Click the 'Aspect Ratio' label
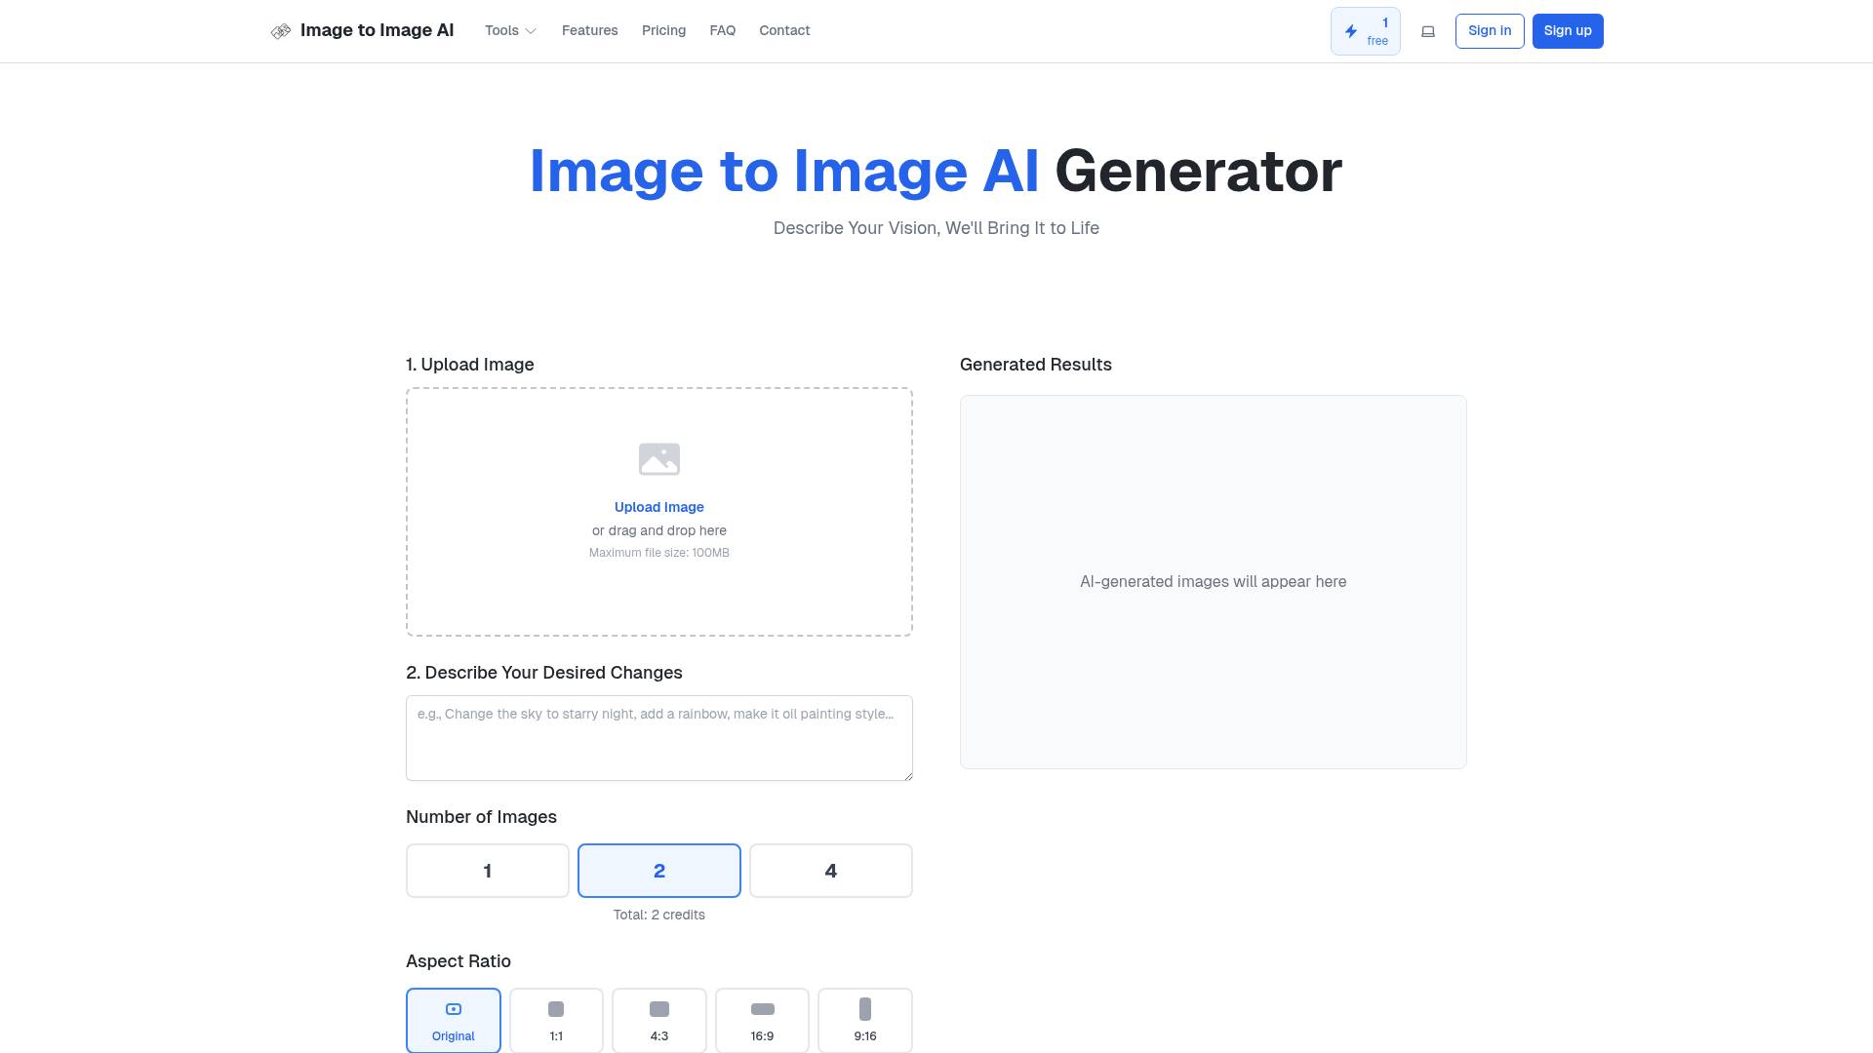The width and height of the screenshot is (1873, 1053). [x=458, y=961]
